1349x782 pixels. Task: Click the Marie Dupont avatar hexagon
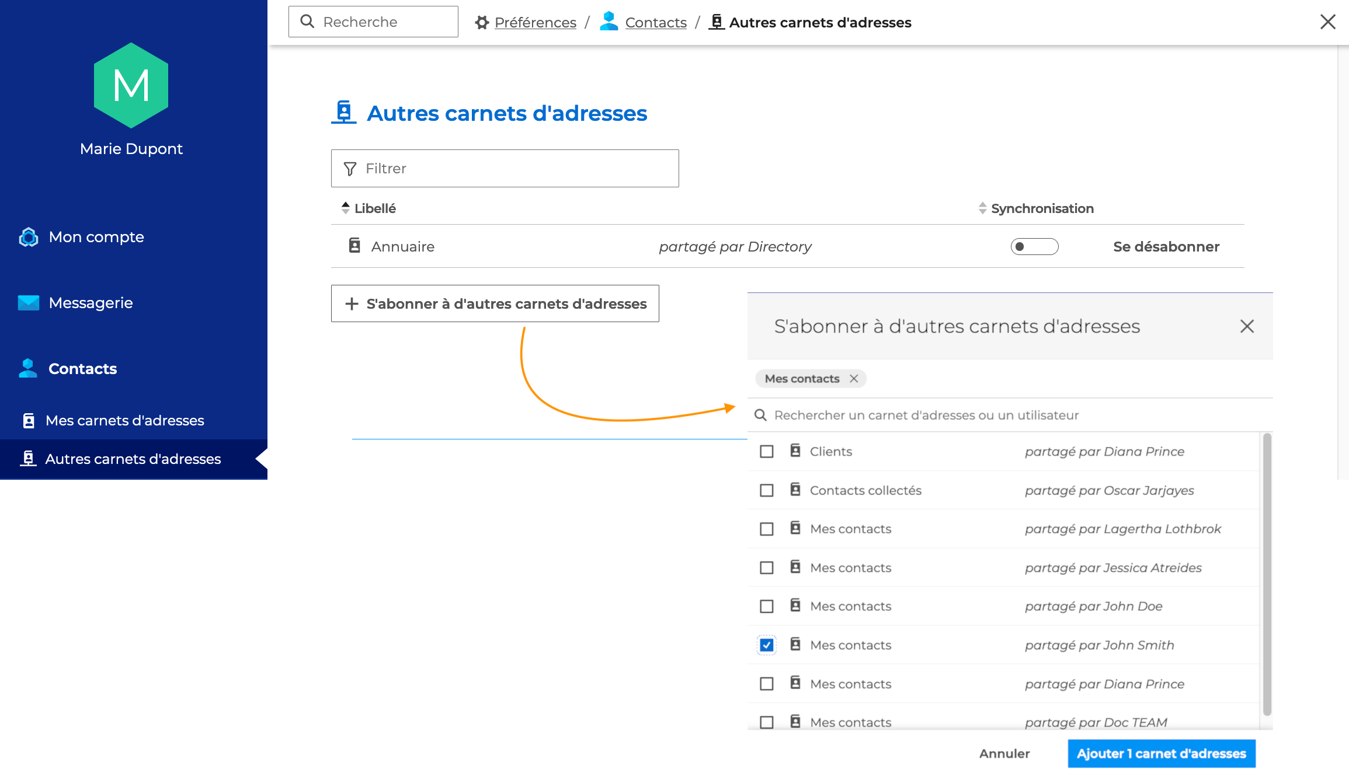coord(131,85)
